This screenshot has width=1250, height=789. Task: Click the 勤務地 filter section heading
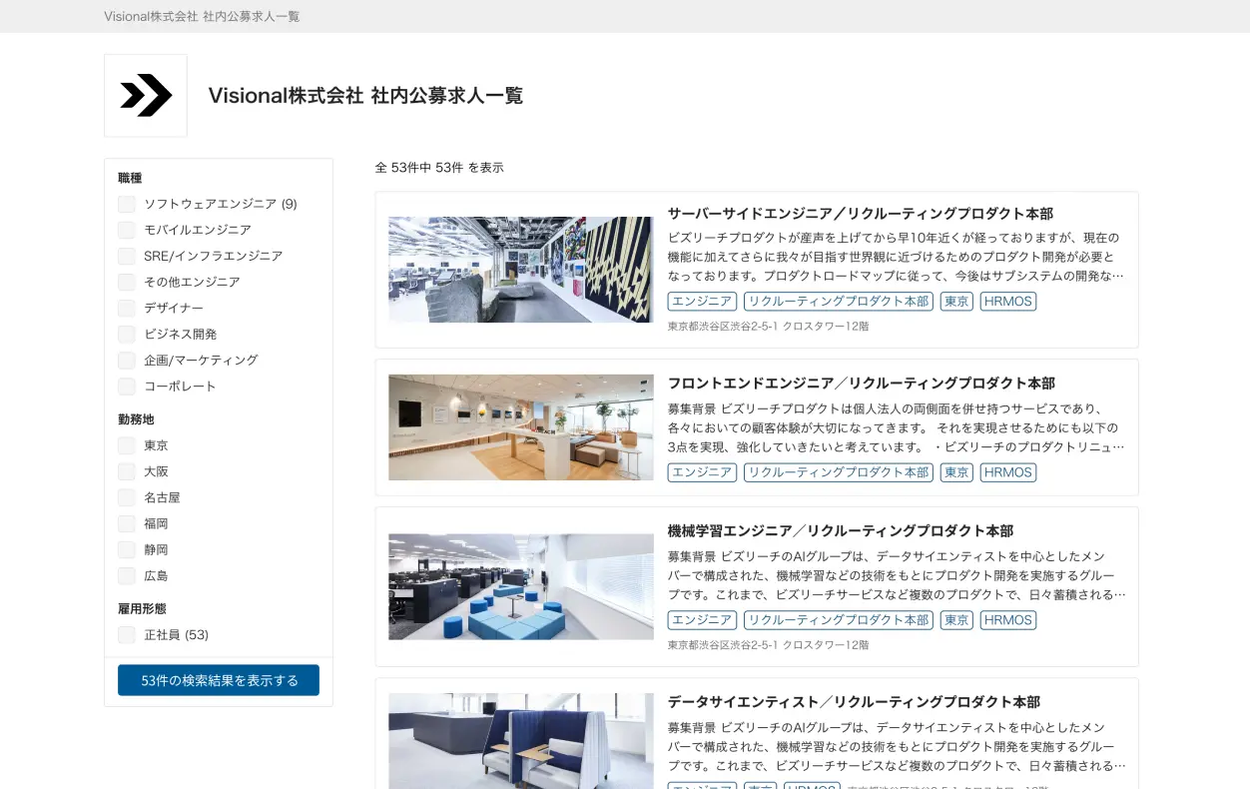click(x=136, y=419)
